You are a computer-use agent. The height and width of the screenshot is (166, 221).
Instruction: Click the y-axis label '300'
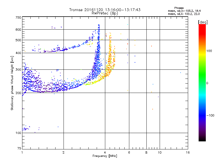[18, 70]
